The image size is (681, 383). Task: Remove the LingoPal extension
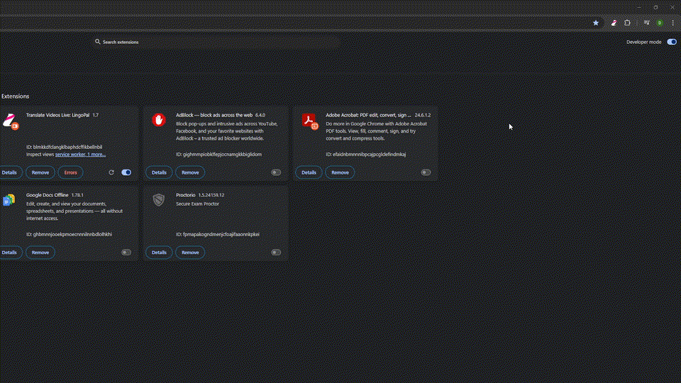(x=40, y=172)
